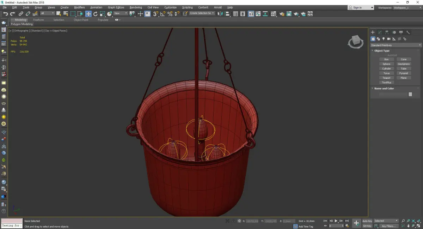
Task: Click the object color swatch
Action: pyautogui.click(x=410, y=94)
